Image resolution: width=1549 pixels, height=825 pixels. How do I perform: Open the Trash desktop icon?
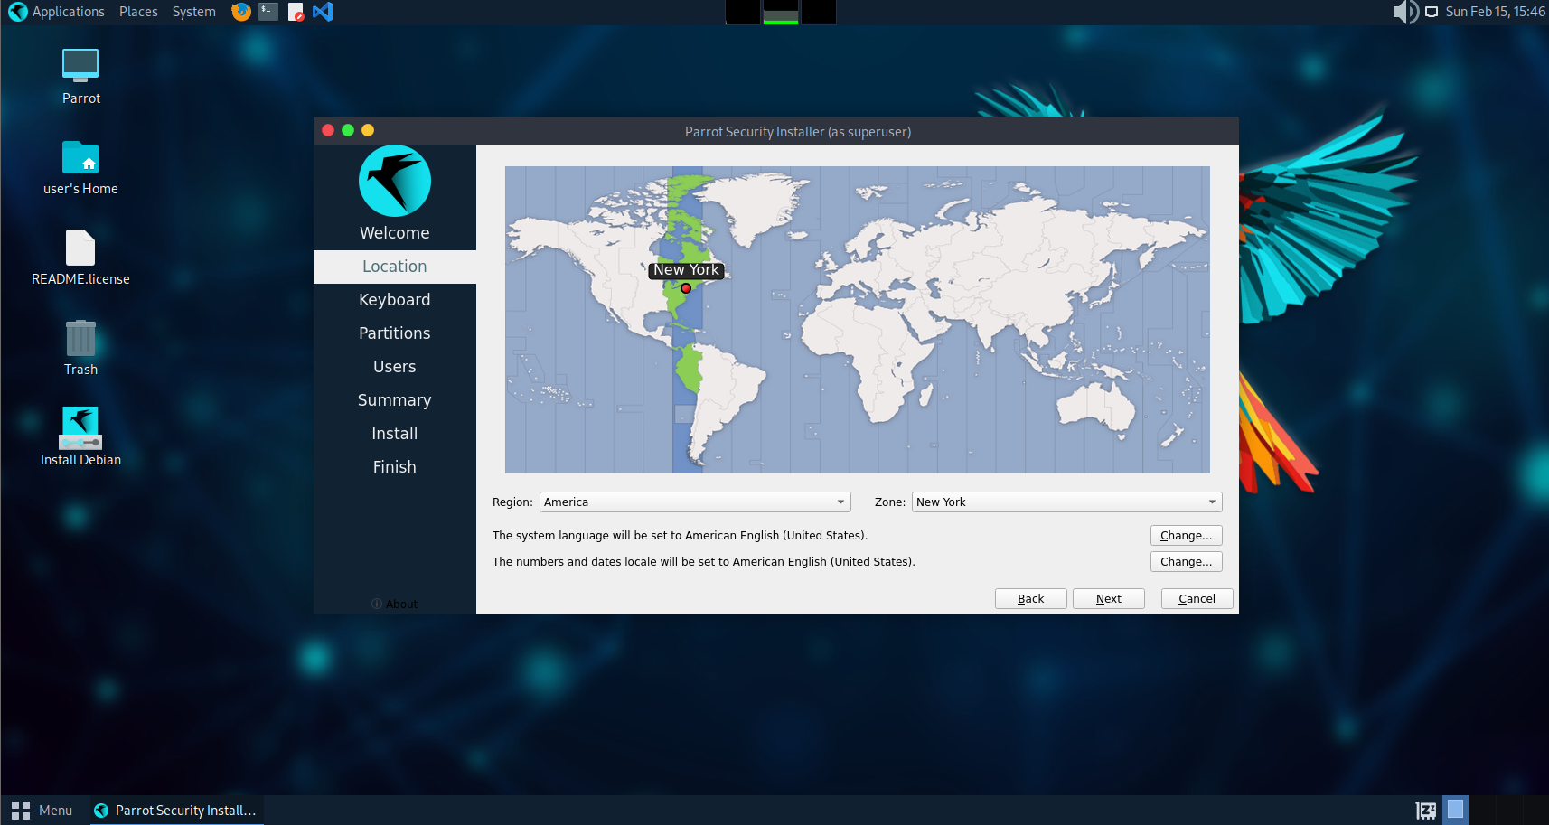tap(80, 339)
